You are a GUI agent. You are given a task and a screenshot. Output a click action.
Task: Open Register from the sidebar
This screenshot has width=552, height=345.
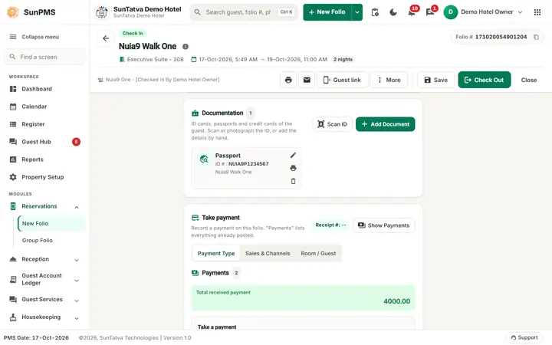(x=44, y=124)
